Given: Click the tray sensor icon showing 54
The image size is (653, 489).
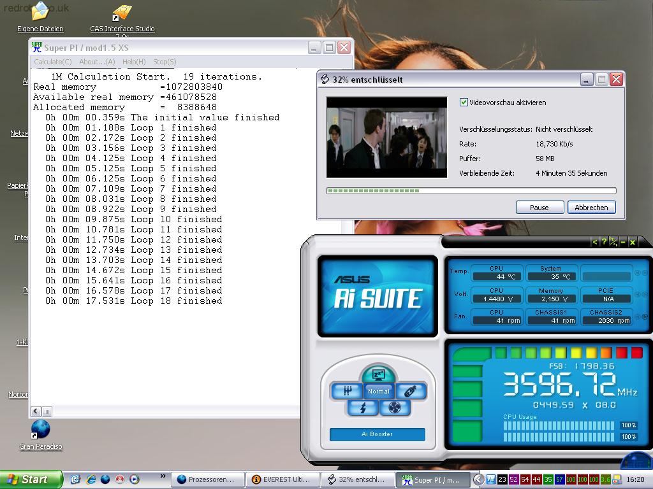Looking at the screenshot, I should pos(525,479).
